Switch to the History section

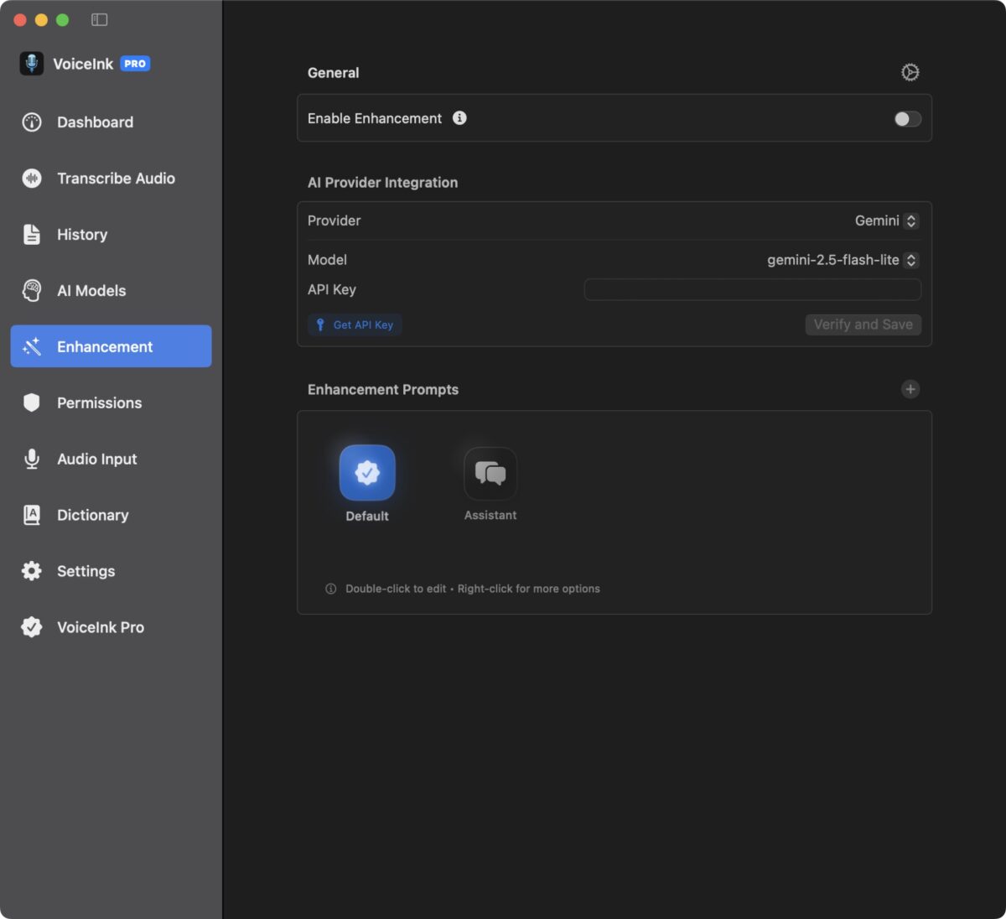click(111, 235)
